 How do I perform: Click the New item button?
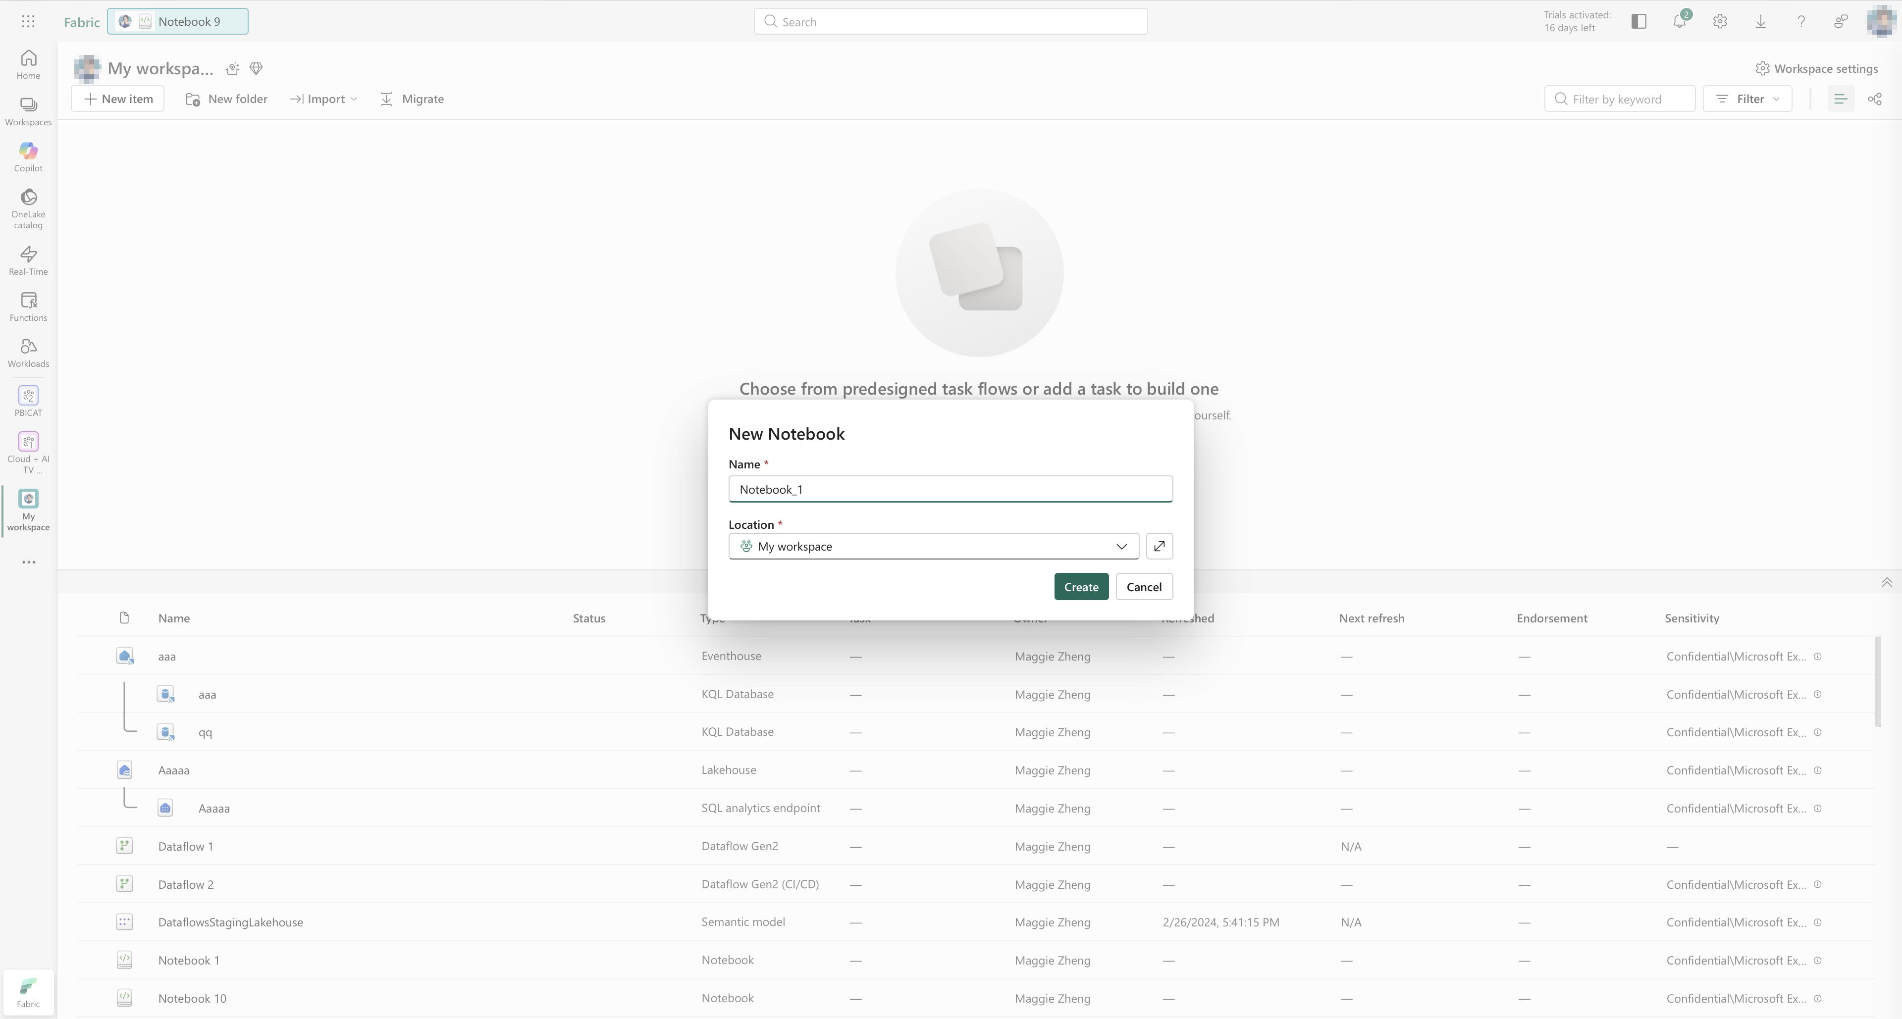(118, 99)
